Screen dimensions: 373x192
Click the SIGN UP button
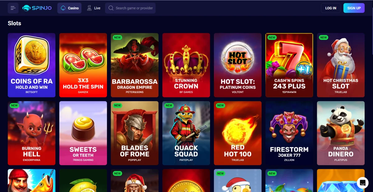click(354, 8)
